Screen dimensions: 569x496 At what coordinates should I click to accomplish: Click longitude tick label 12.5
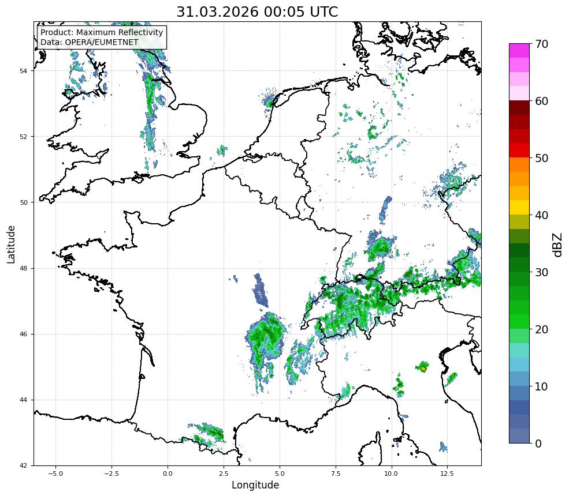[447, 474]
